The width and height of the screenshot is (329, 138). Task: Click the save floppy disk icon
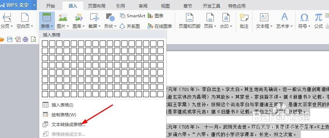click(10, 39)
